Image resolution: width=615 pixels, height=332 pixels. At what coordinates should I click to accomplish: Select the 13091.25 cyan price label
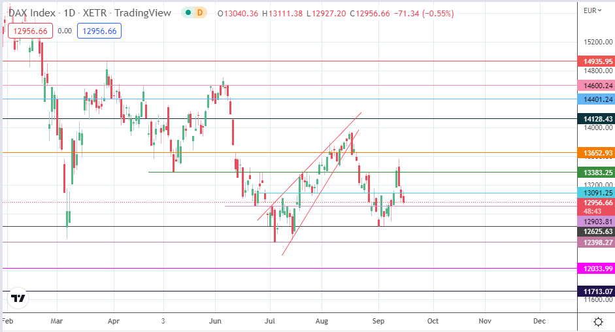pos(596,193)
